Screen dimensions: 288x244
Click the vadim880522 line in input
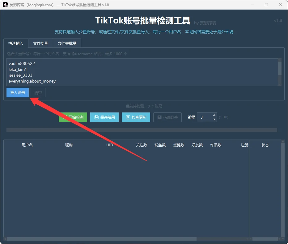(22, 63)
